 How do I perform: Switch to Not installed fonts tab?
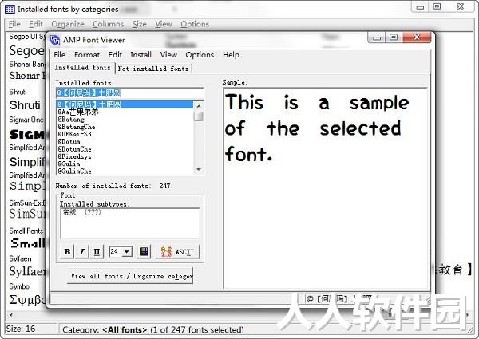click(x=153, y=69)
